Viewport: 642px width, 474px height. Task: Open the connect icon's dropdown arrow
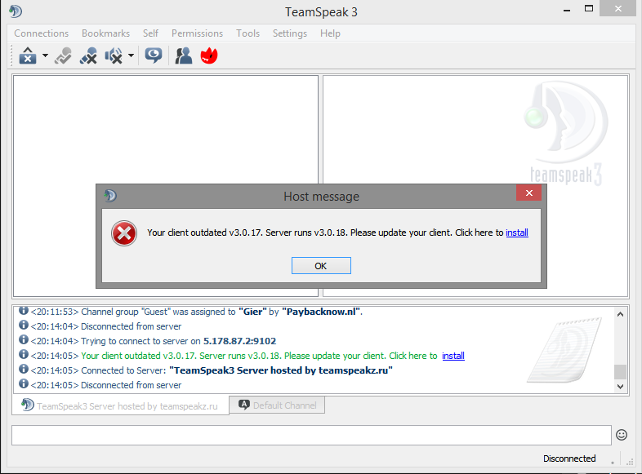[x=45, y=55]
